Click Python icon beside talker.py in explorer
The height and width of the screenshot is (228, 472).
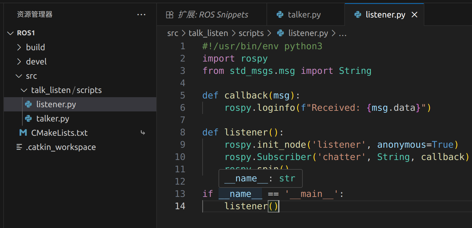point(29,119)
